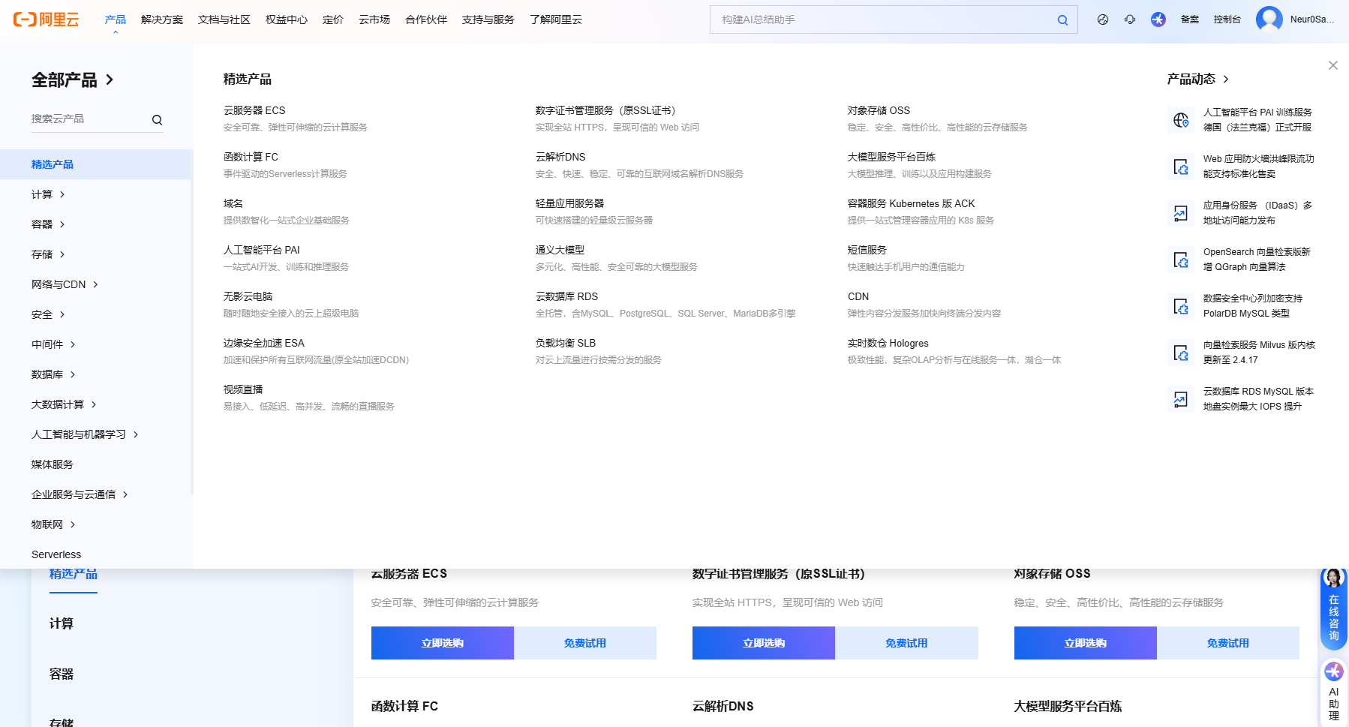Open the 解决方案 top menu
1349x727 pixels.
[161, 20]
